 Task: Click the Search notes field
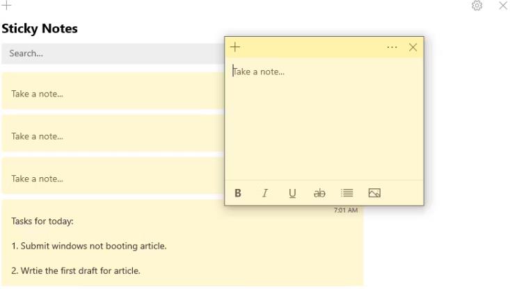pyautogui.click(x=113, y=53)
